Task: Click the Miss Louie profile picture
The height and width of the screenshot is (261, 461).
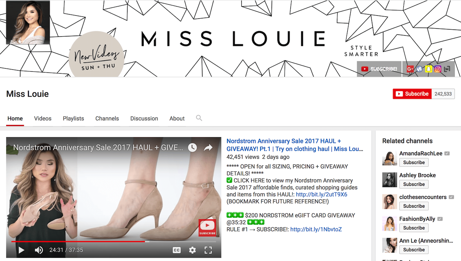Action: 28,22
